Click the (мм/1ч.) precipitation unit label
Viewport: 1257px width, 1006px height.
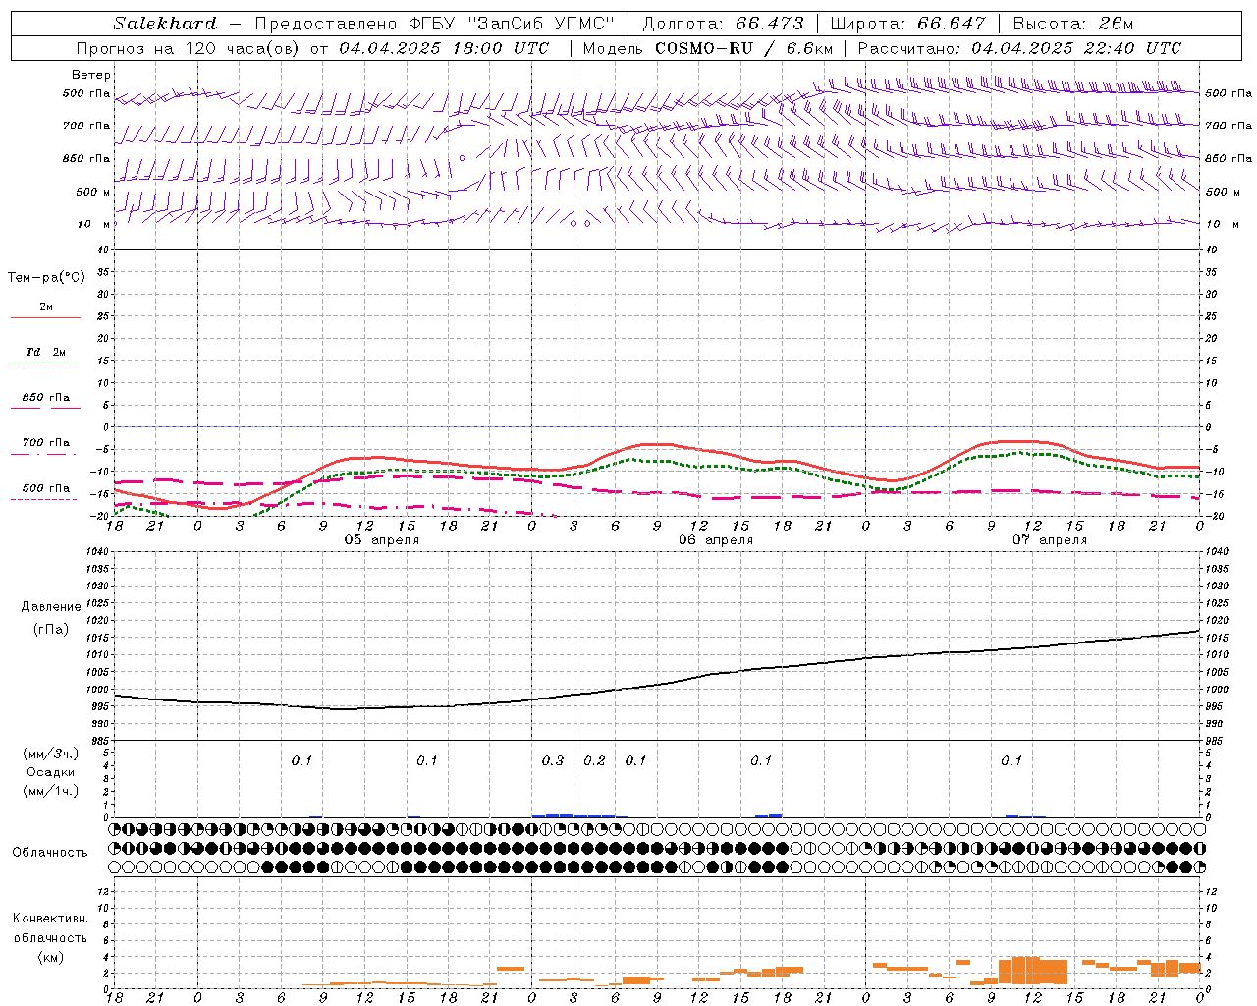pyautogui.click(x=50, y=791)
